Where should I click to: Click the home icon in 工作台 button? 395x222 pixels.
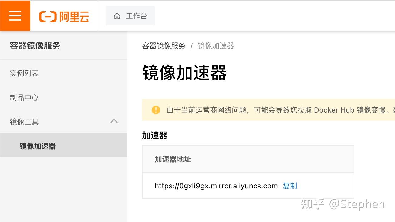117,16
